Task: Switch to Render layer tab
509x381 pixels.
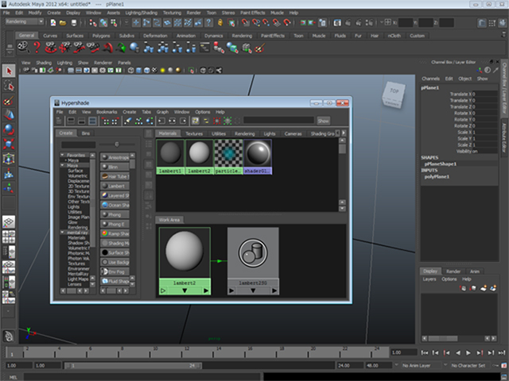Action: pos(453,271)
